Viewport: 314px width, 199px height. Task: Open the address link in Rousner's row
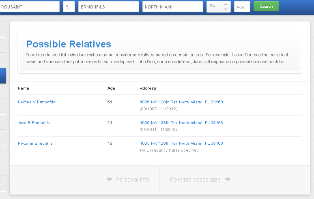[181, 143]
